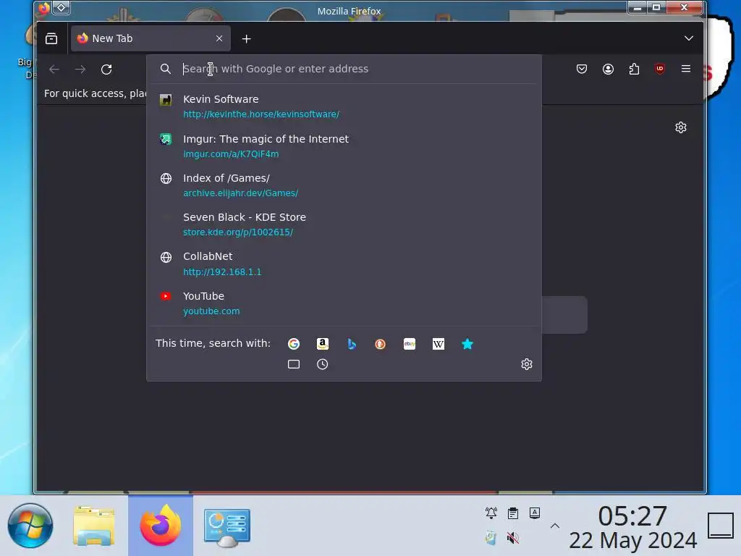This screenshot has height=556, width=741.
Task: Search in History clock icon
Action: (322, 364)
